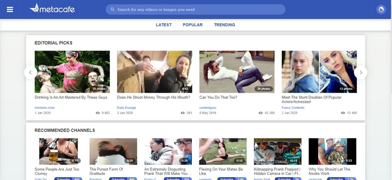
Task: Play the Flexing On Your Mates thumbnail
Action: (x=223, y=152)
